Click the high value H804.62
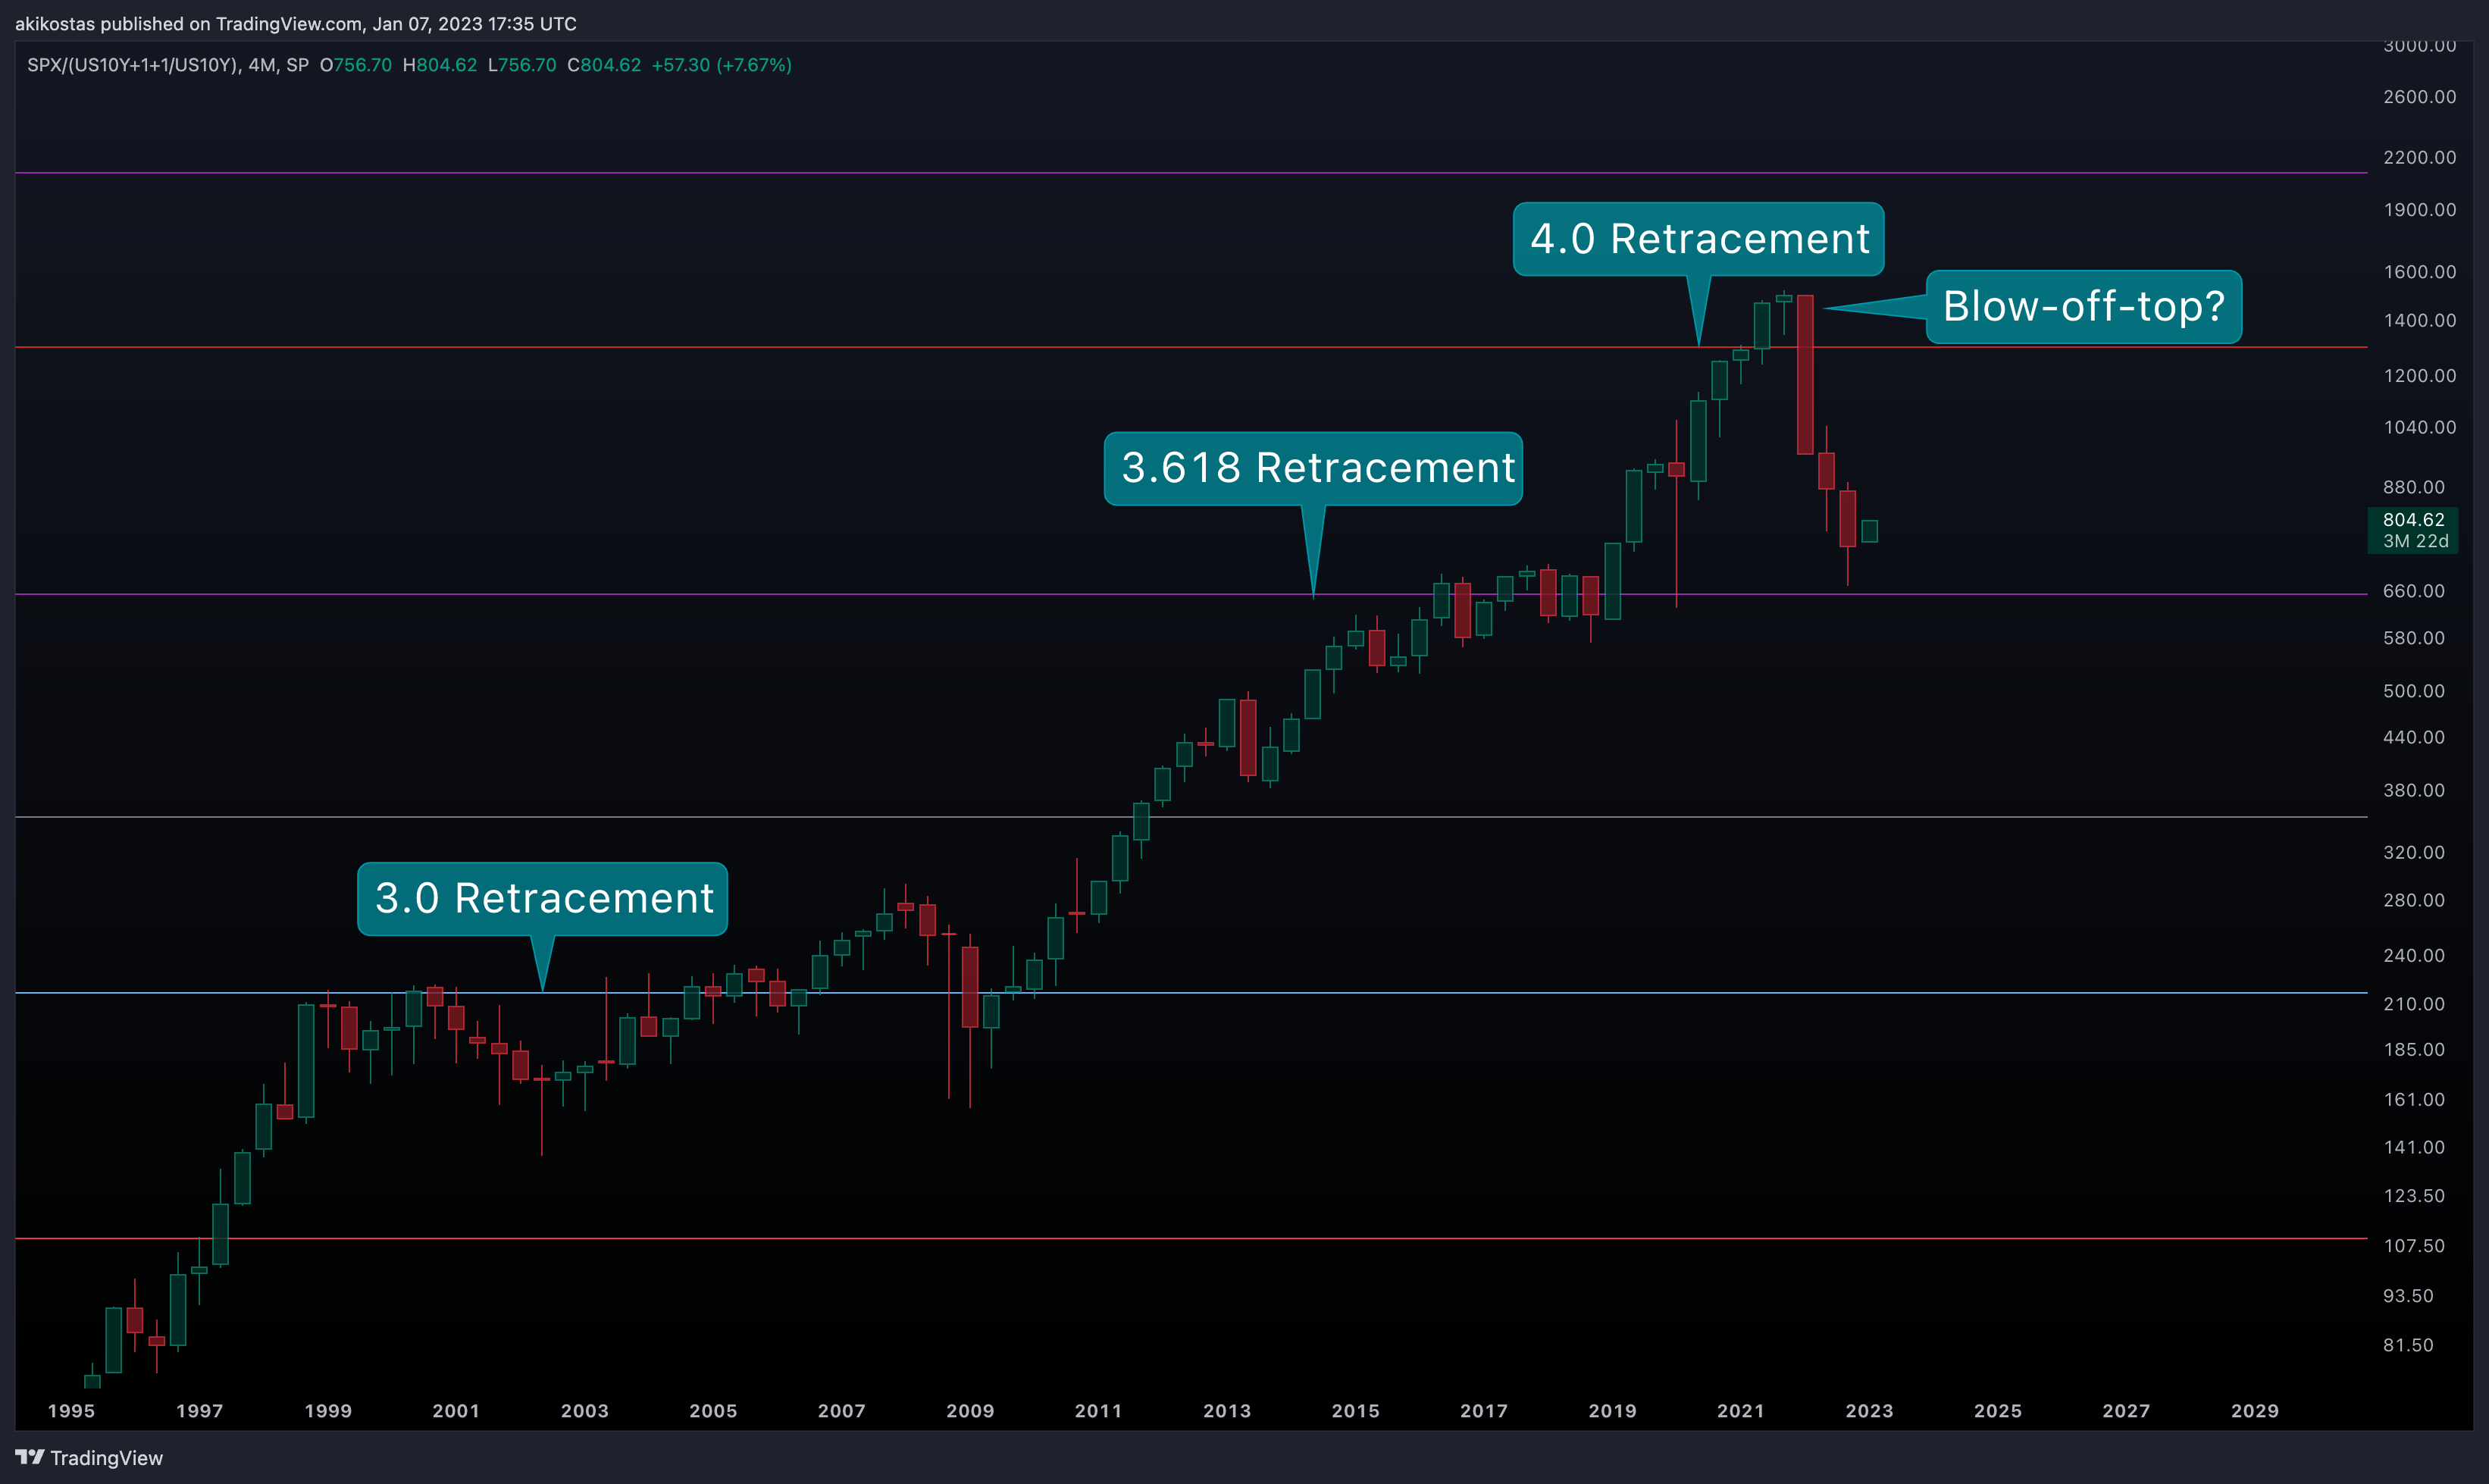The image size is (2489, 1484). 440,65
